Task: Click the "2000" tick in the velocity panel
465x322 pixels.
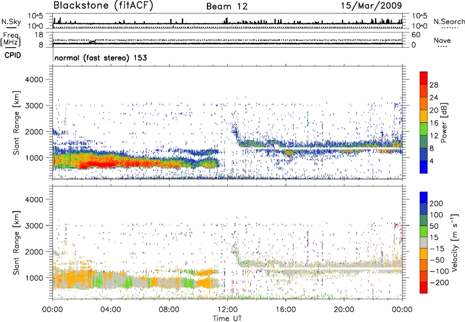Action: 34,252
